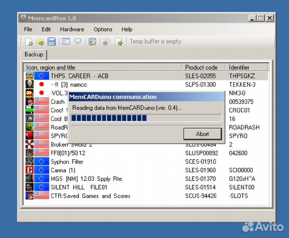
Task: Click the grayed-out import save icon
Action: click(x=106, y=41)
